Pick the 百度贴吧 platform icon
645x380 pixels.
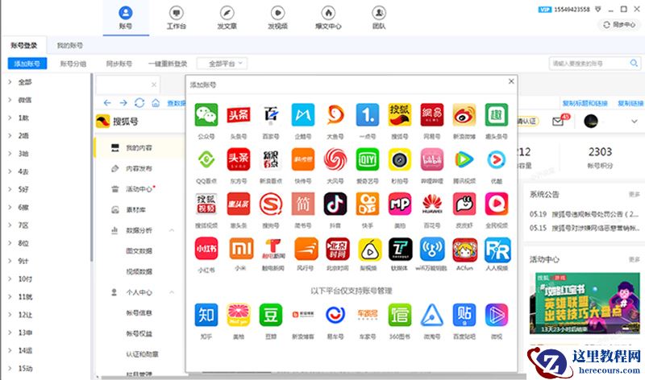coord(464,315)
